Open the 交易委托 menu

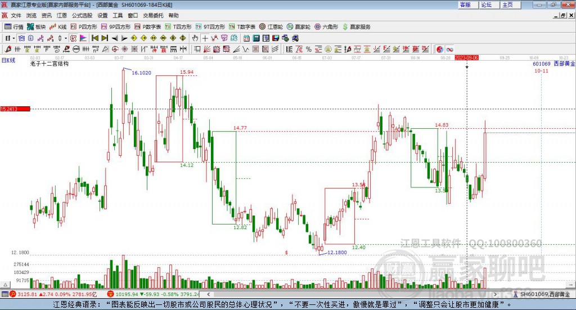tap(153, 15)
